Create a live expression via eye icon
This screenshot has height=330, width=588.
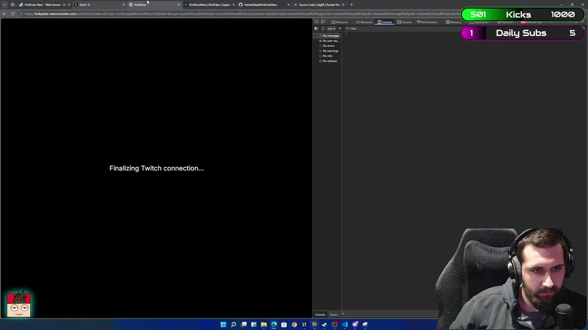tap(340, 28)
